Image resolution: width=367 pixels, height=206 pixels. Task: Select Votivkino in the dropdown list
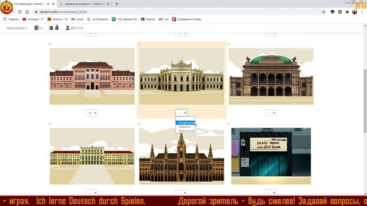coord(185,127)
